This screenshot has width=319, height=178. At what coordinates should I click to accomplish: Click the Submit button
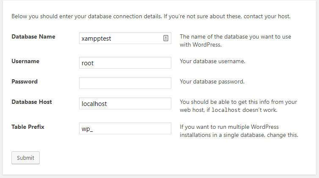[x=25, y=158]
